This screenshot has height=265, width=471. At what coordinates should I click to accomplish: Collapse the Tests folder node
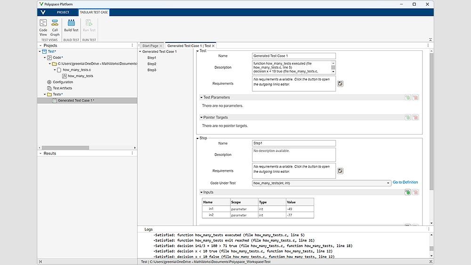(x=45, y=94)
